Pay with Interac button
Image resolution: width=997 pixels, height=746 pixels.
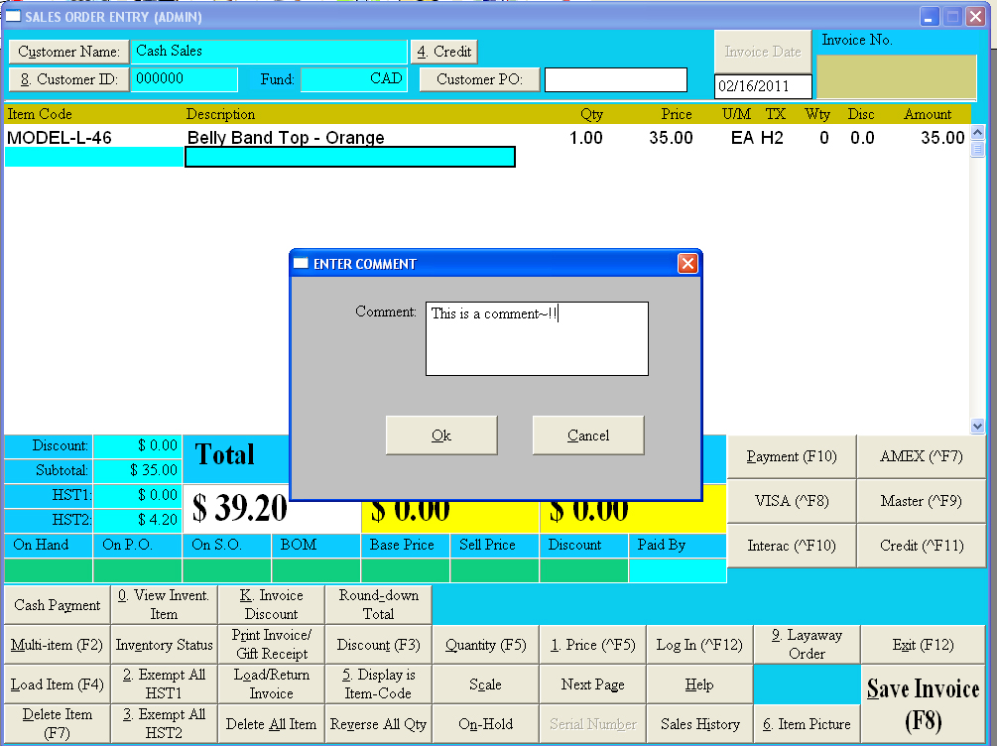[792, 546]
